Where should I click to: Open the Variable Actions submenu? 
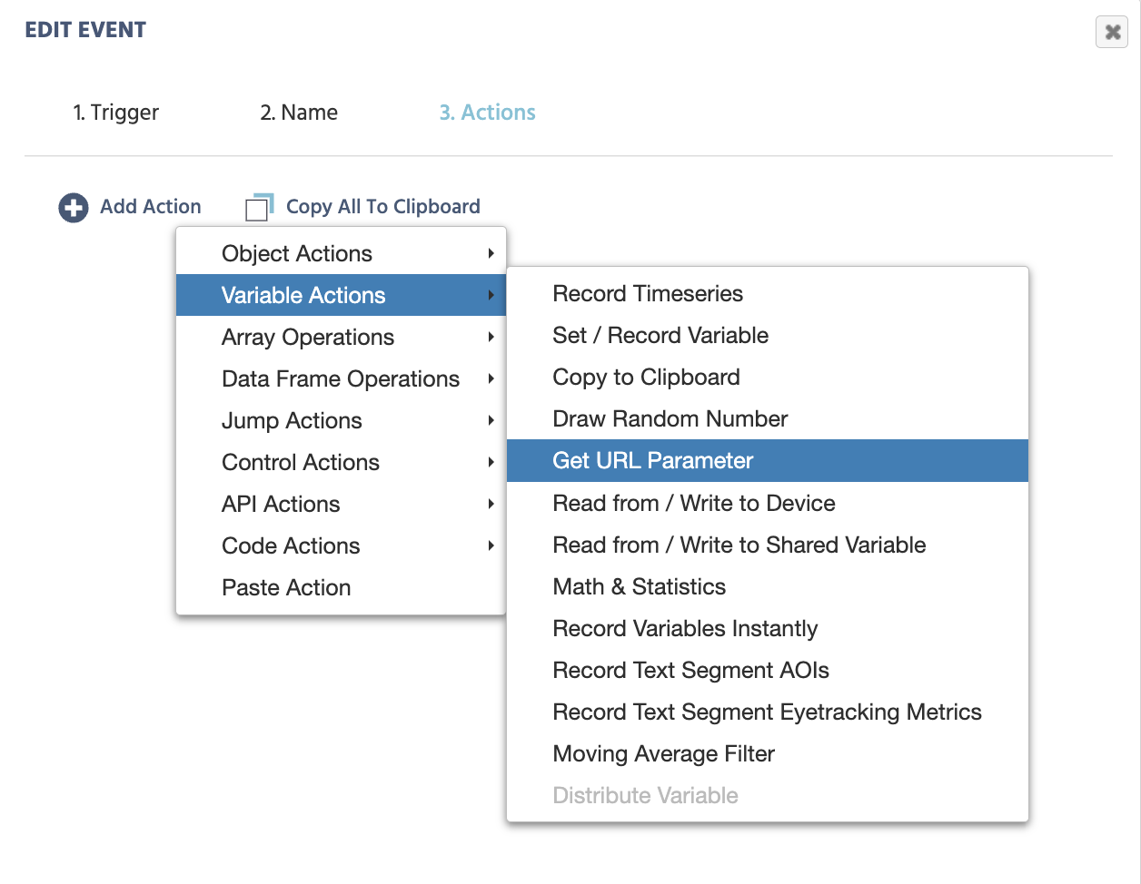pos(341,296)
